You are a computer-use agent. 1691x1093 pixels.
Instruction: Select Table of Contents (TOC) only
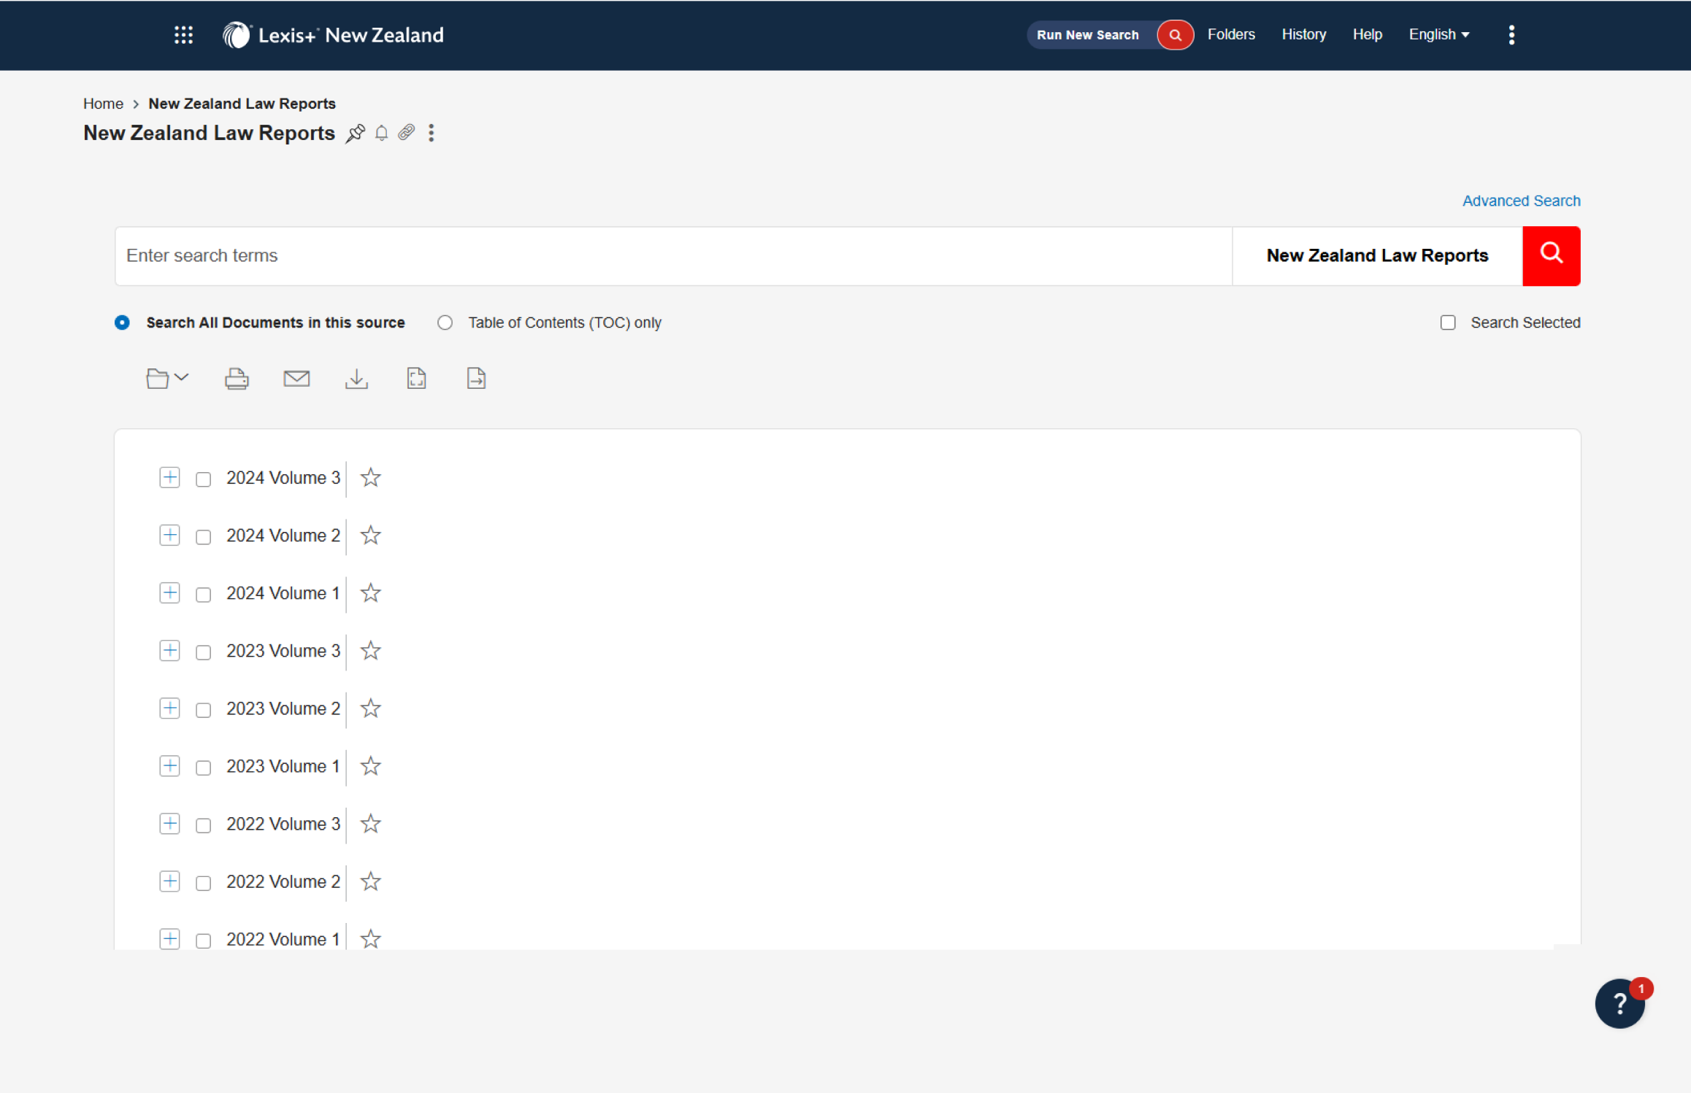[x=445, y=323]
